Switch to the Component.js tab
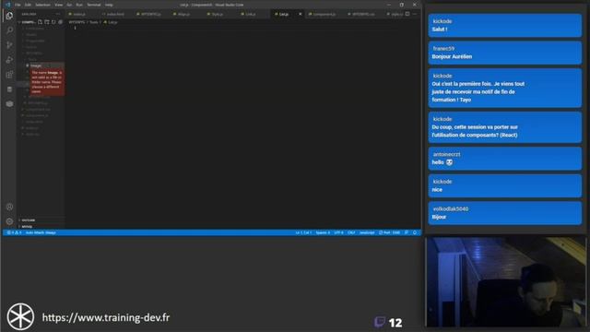 (323, 14)
